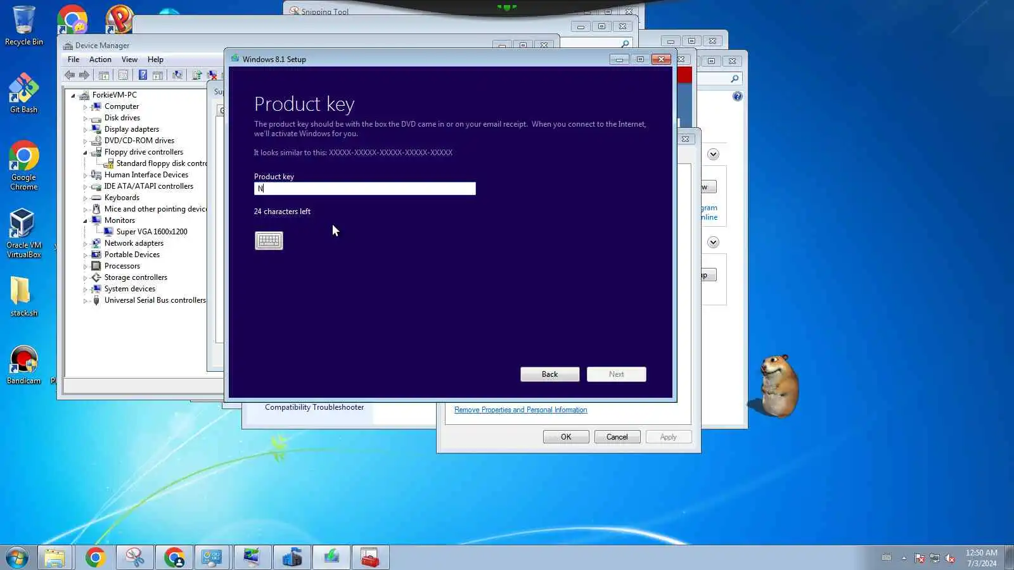This screenshot has width=1014, height=570.
Task: Collapse the ForkieVM-PC root node
Action: click(73, 96)
